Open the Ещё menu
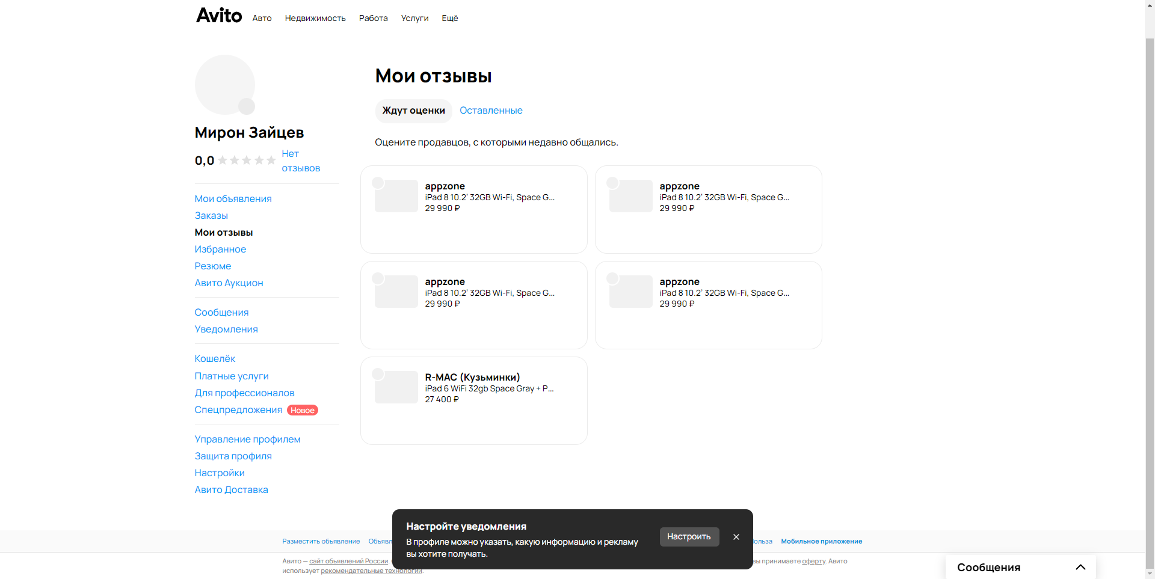The image size is (1155, 579). [450, 18]
